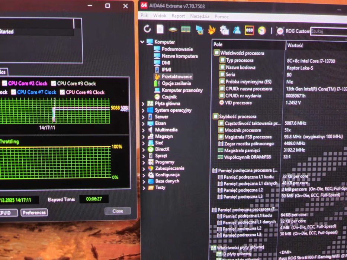Viewport: 347px width, 260px height.
Task: Toggle the OSD panel icon
Action: [249, 30]
